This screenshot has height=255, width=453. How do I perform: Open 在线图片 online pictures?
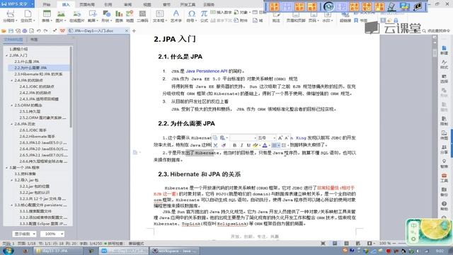pyautogui.click(x=77, y=16)
